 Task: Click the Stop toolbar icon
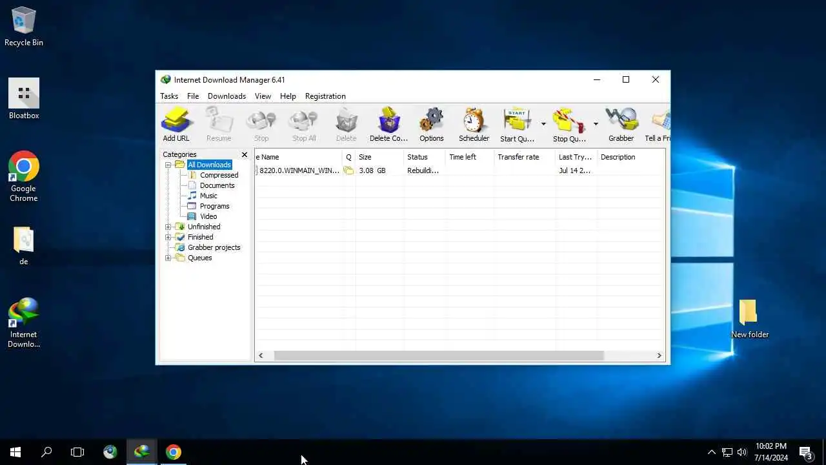tap(261, 125)
